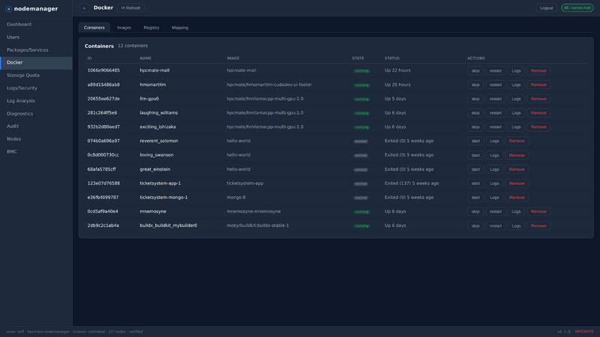This screenshot has height=337, width=600.
Task: Remove the reverent_solomon container
Action: (517, 141)
